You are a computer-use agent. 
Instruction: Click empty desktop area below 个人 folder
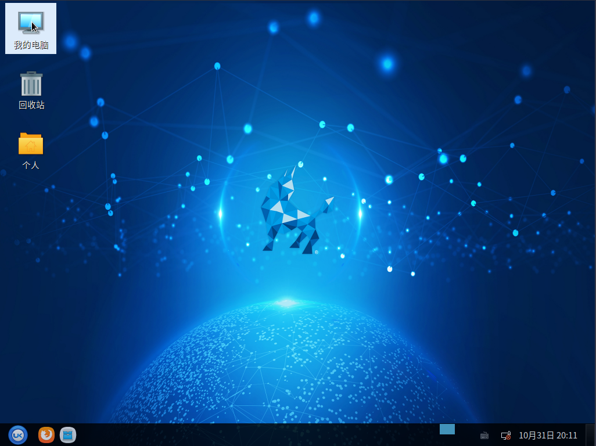pyautogui.click(x=31, y=232)
